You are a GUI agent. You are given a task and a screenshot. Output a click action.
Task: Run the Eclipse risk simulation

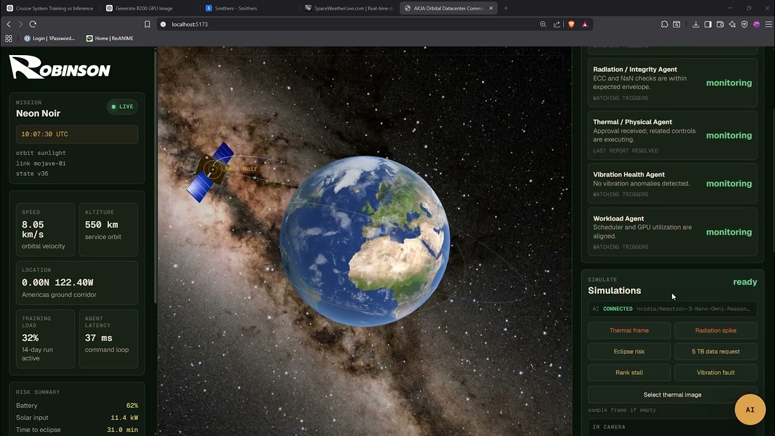point(629,352)
